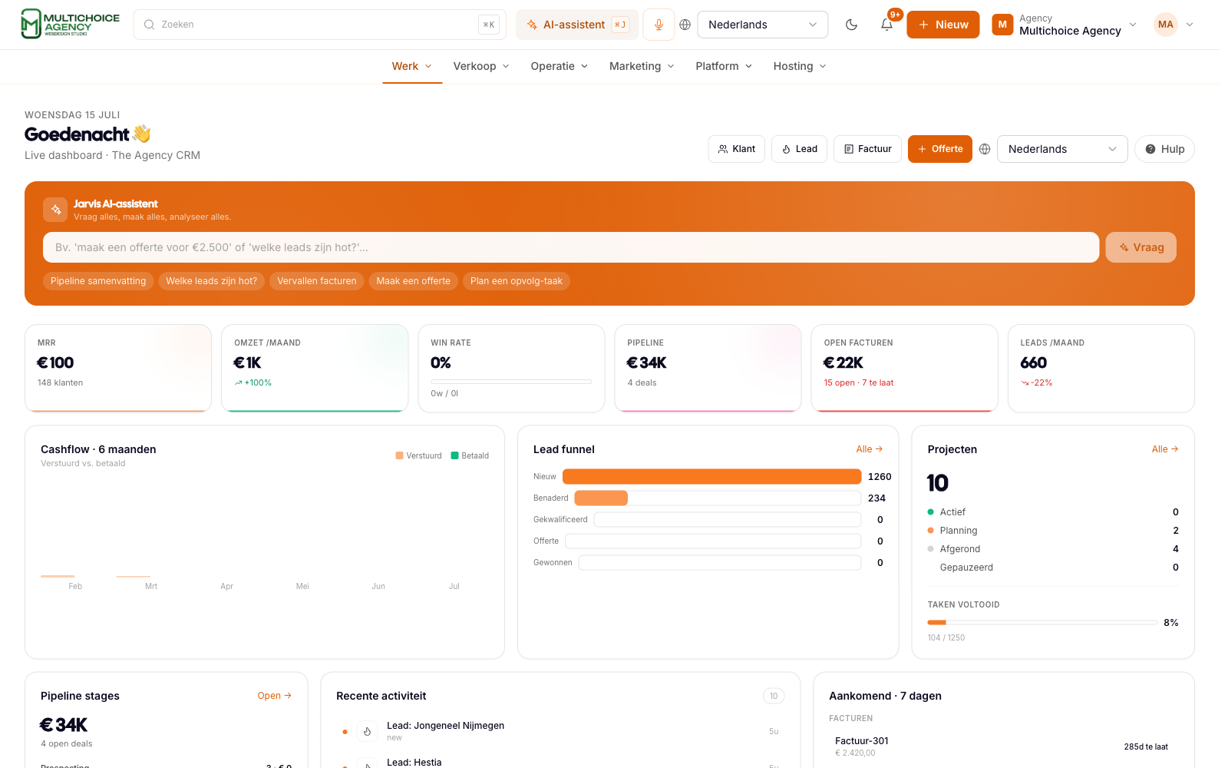Open the dashboard Nederlands language dropdown
The height and width of the screenshot is (768, 1228).
[1062, 149]
